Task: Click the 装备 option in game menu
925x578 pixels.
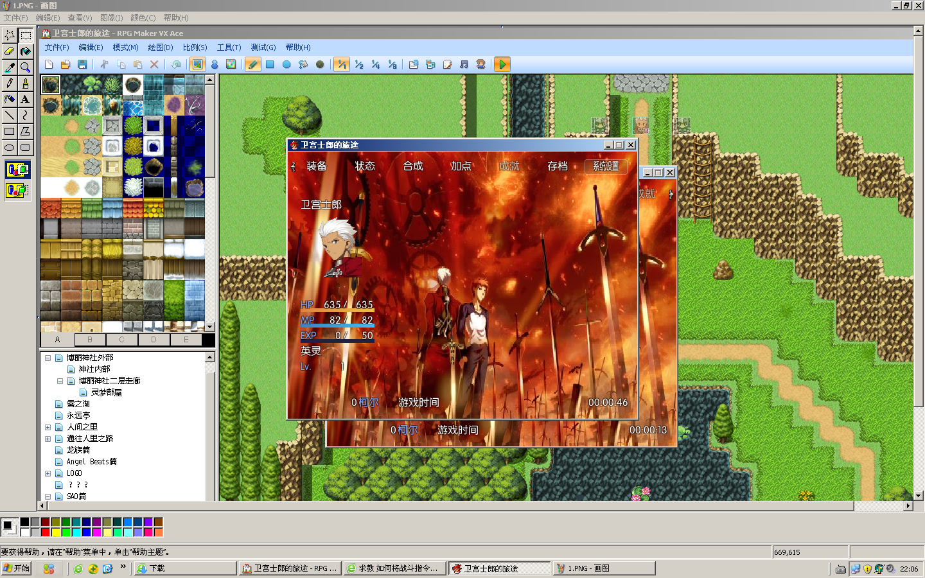Action: click(317, 166)
